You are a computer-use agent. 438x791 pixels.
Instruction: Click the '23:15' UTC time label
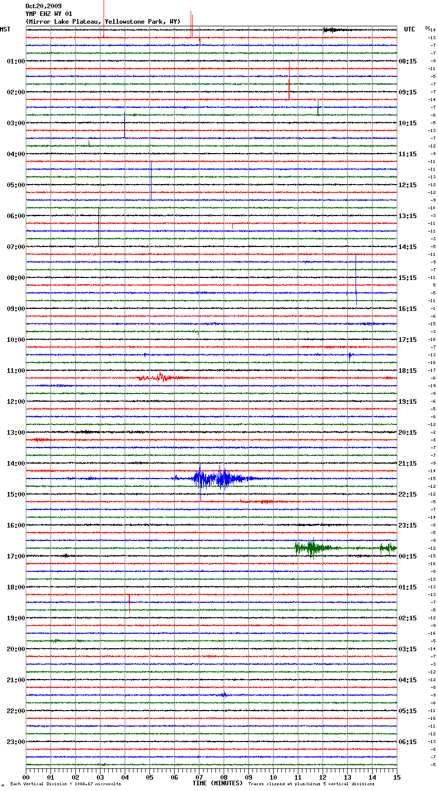408,525
